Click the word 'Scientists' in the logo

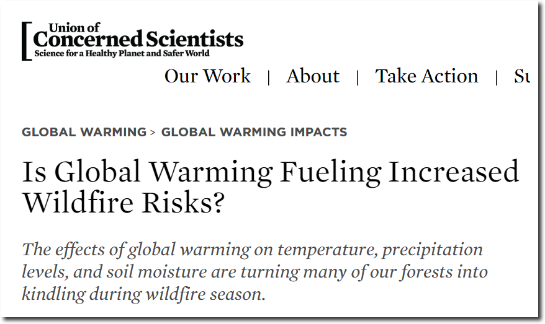[x=195, y=39]
